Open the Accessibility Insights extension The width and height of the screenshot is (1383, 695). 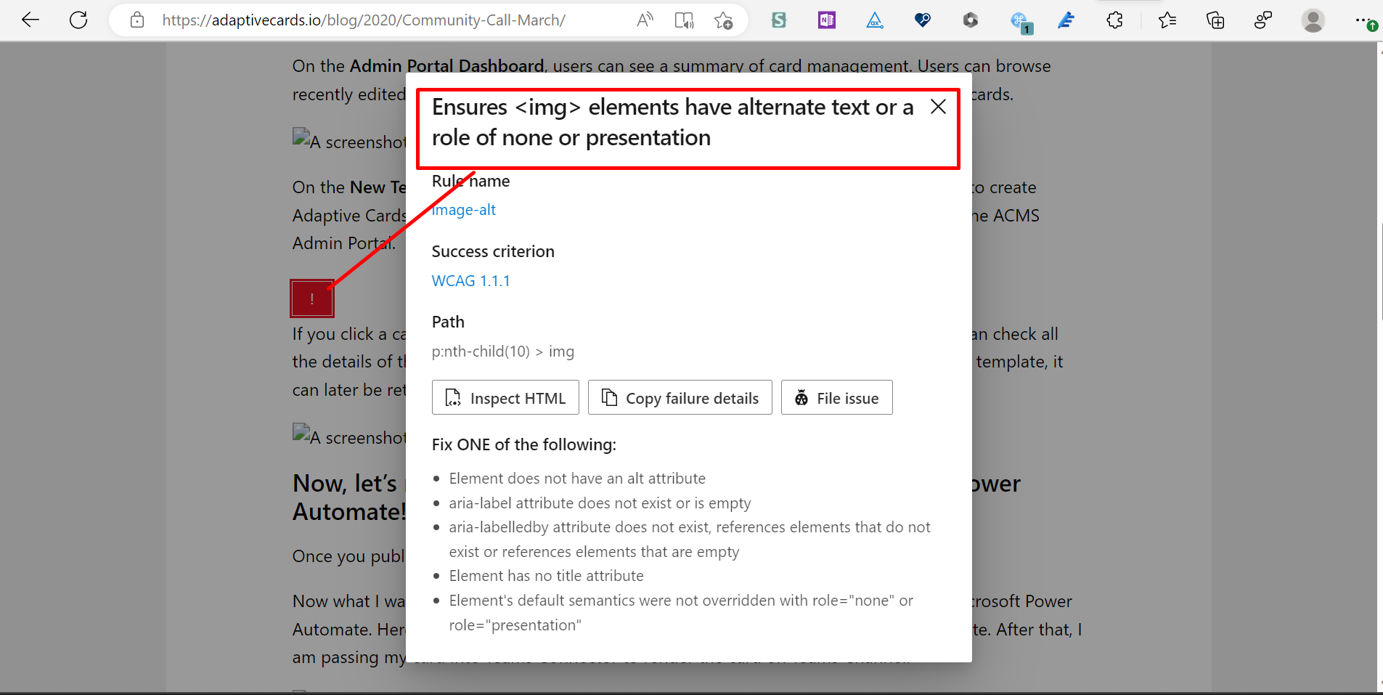[923, 20]
